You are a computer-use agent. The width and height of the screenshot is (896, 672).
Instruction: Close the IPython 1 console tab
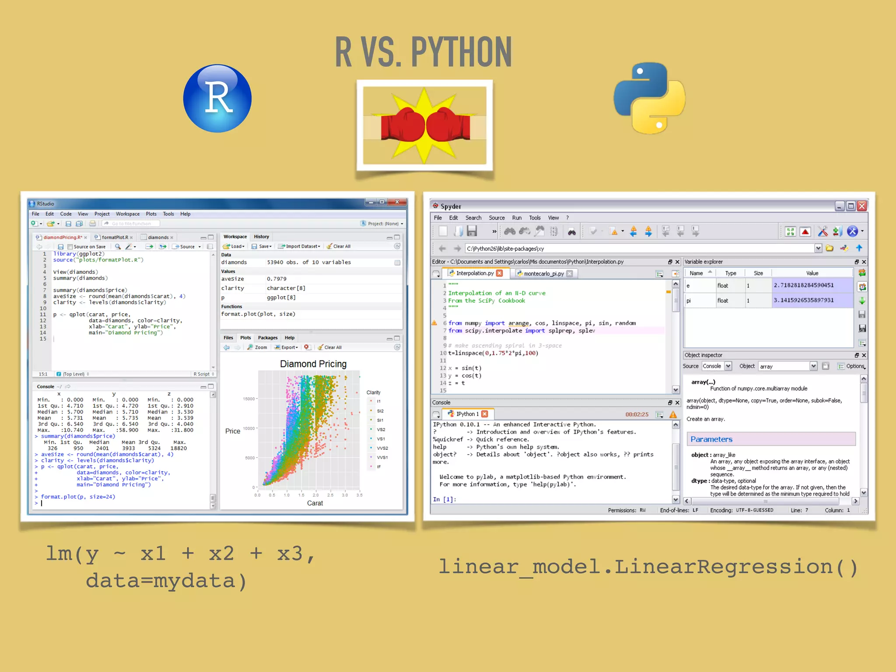point(485,414)
